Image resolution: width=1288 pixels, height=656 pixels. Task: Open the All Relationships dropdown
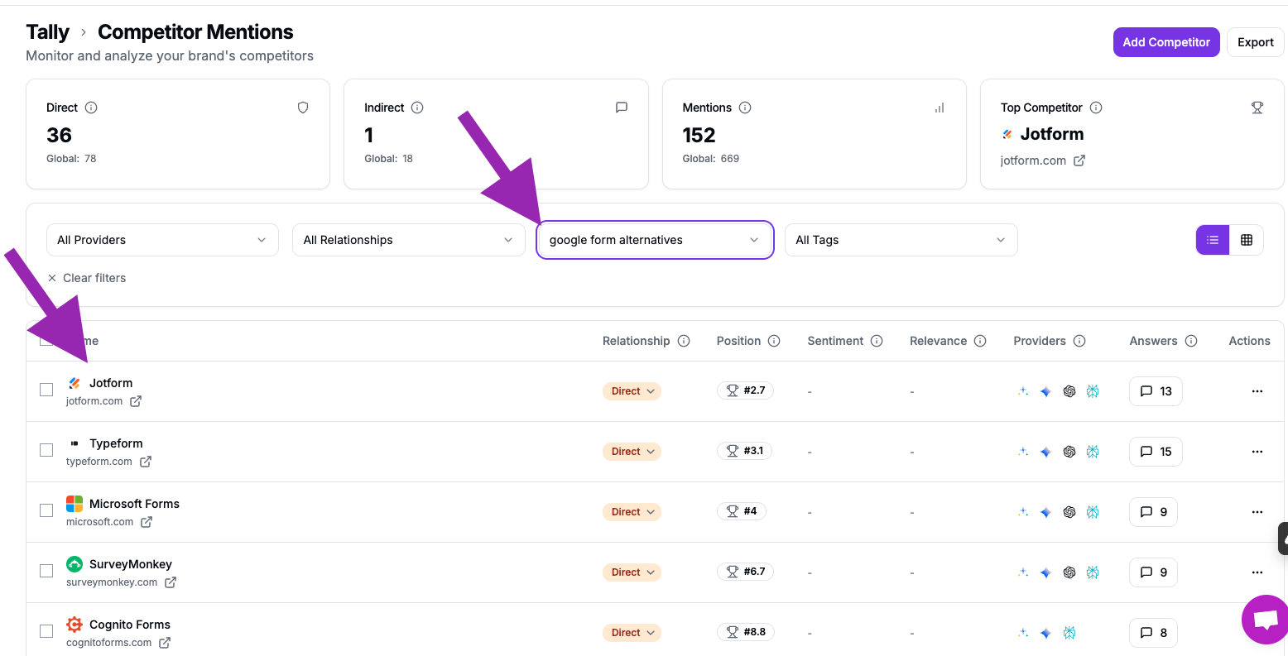409,240
